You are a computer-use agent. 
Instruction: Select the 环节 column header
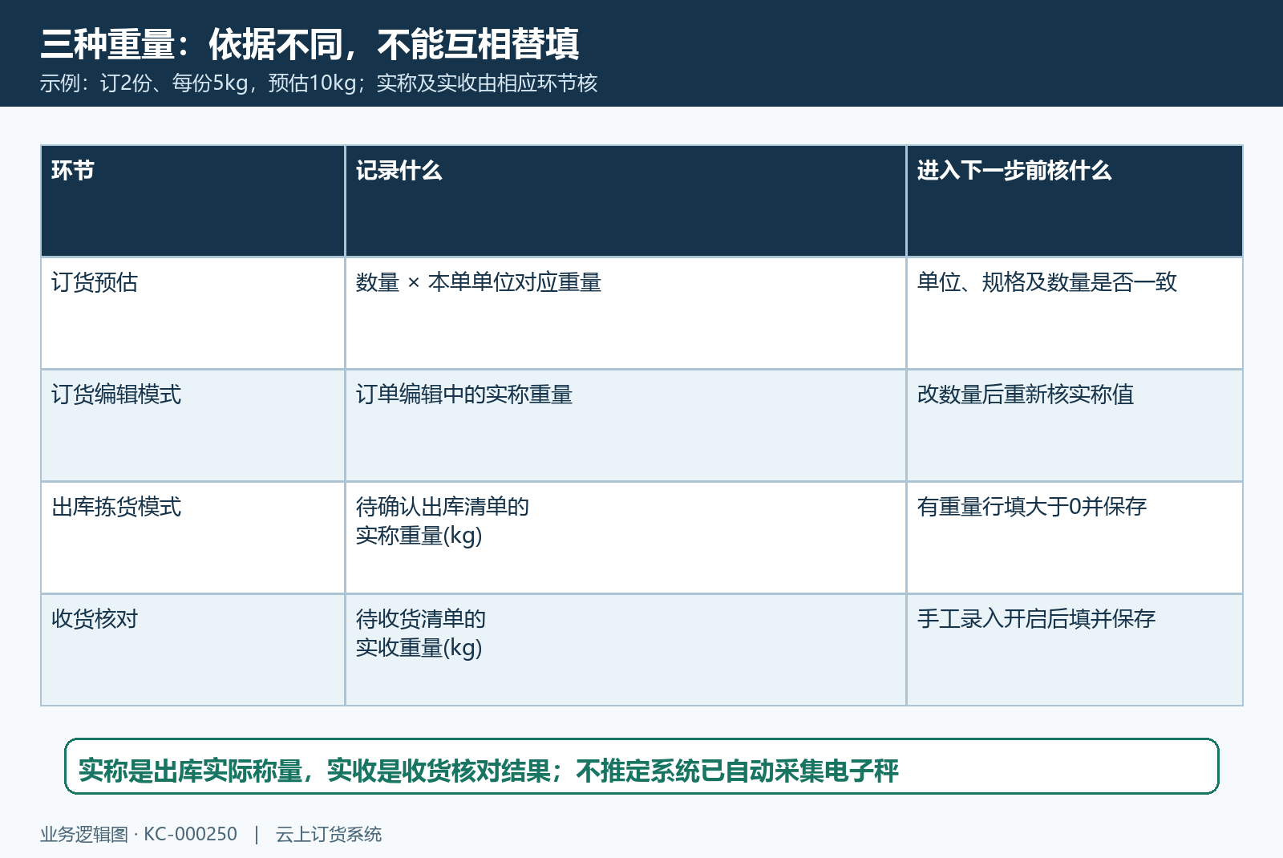click(x=193, y=201)
